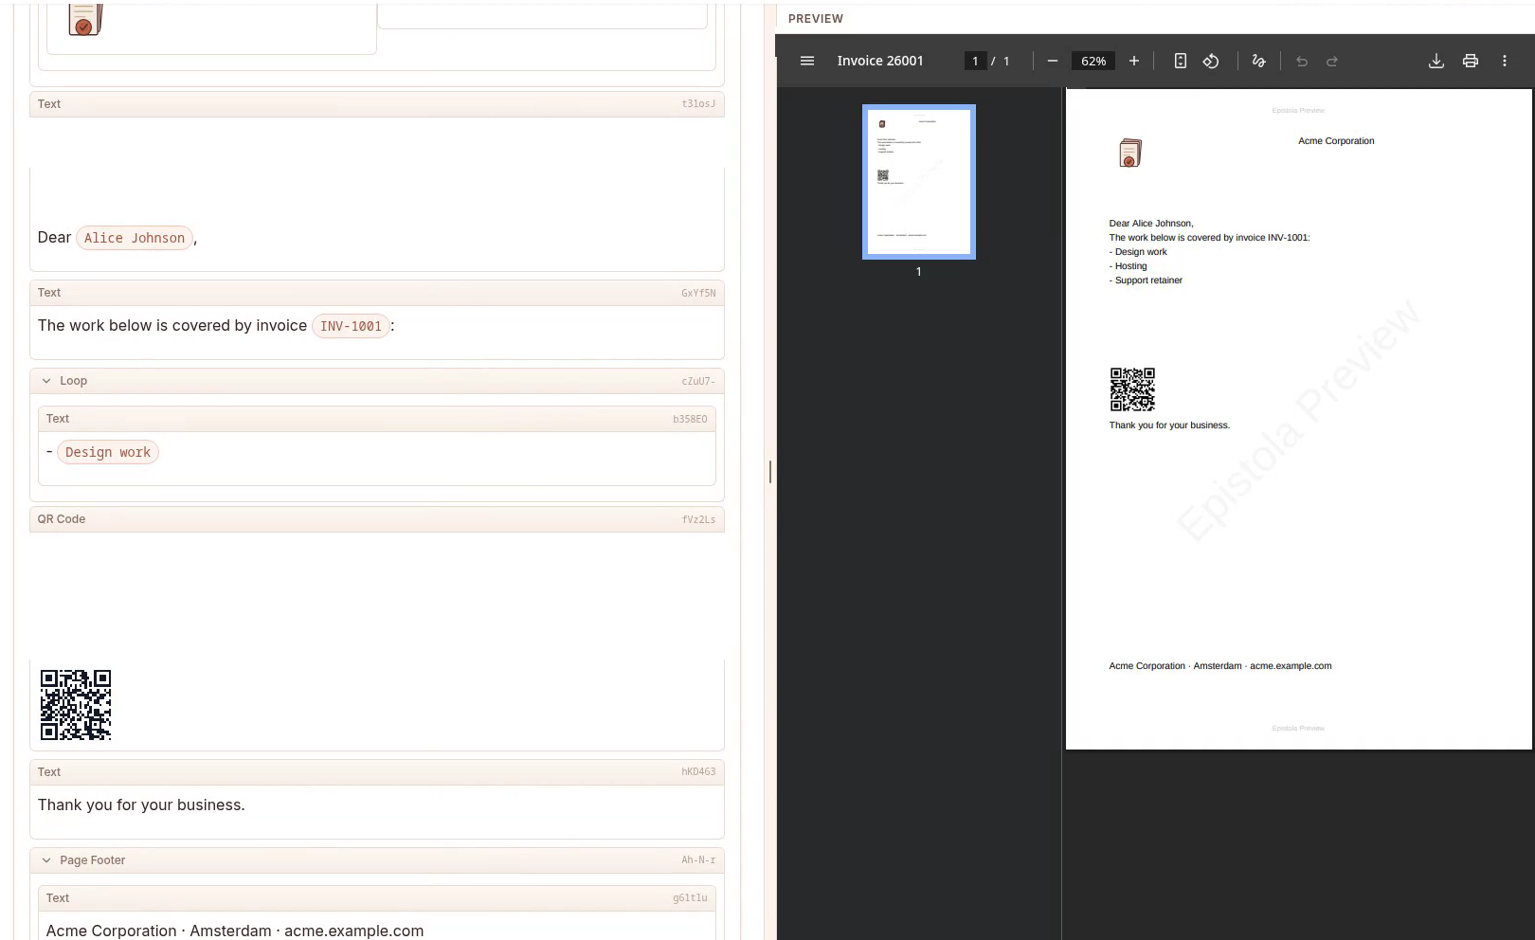Image resolution: width=1535 pixels, height=940 pixels.
Task: Activate the draw annotation tool
Action: pyautogui.click(x=1258, y=61)
